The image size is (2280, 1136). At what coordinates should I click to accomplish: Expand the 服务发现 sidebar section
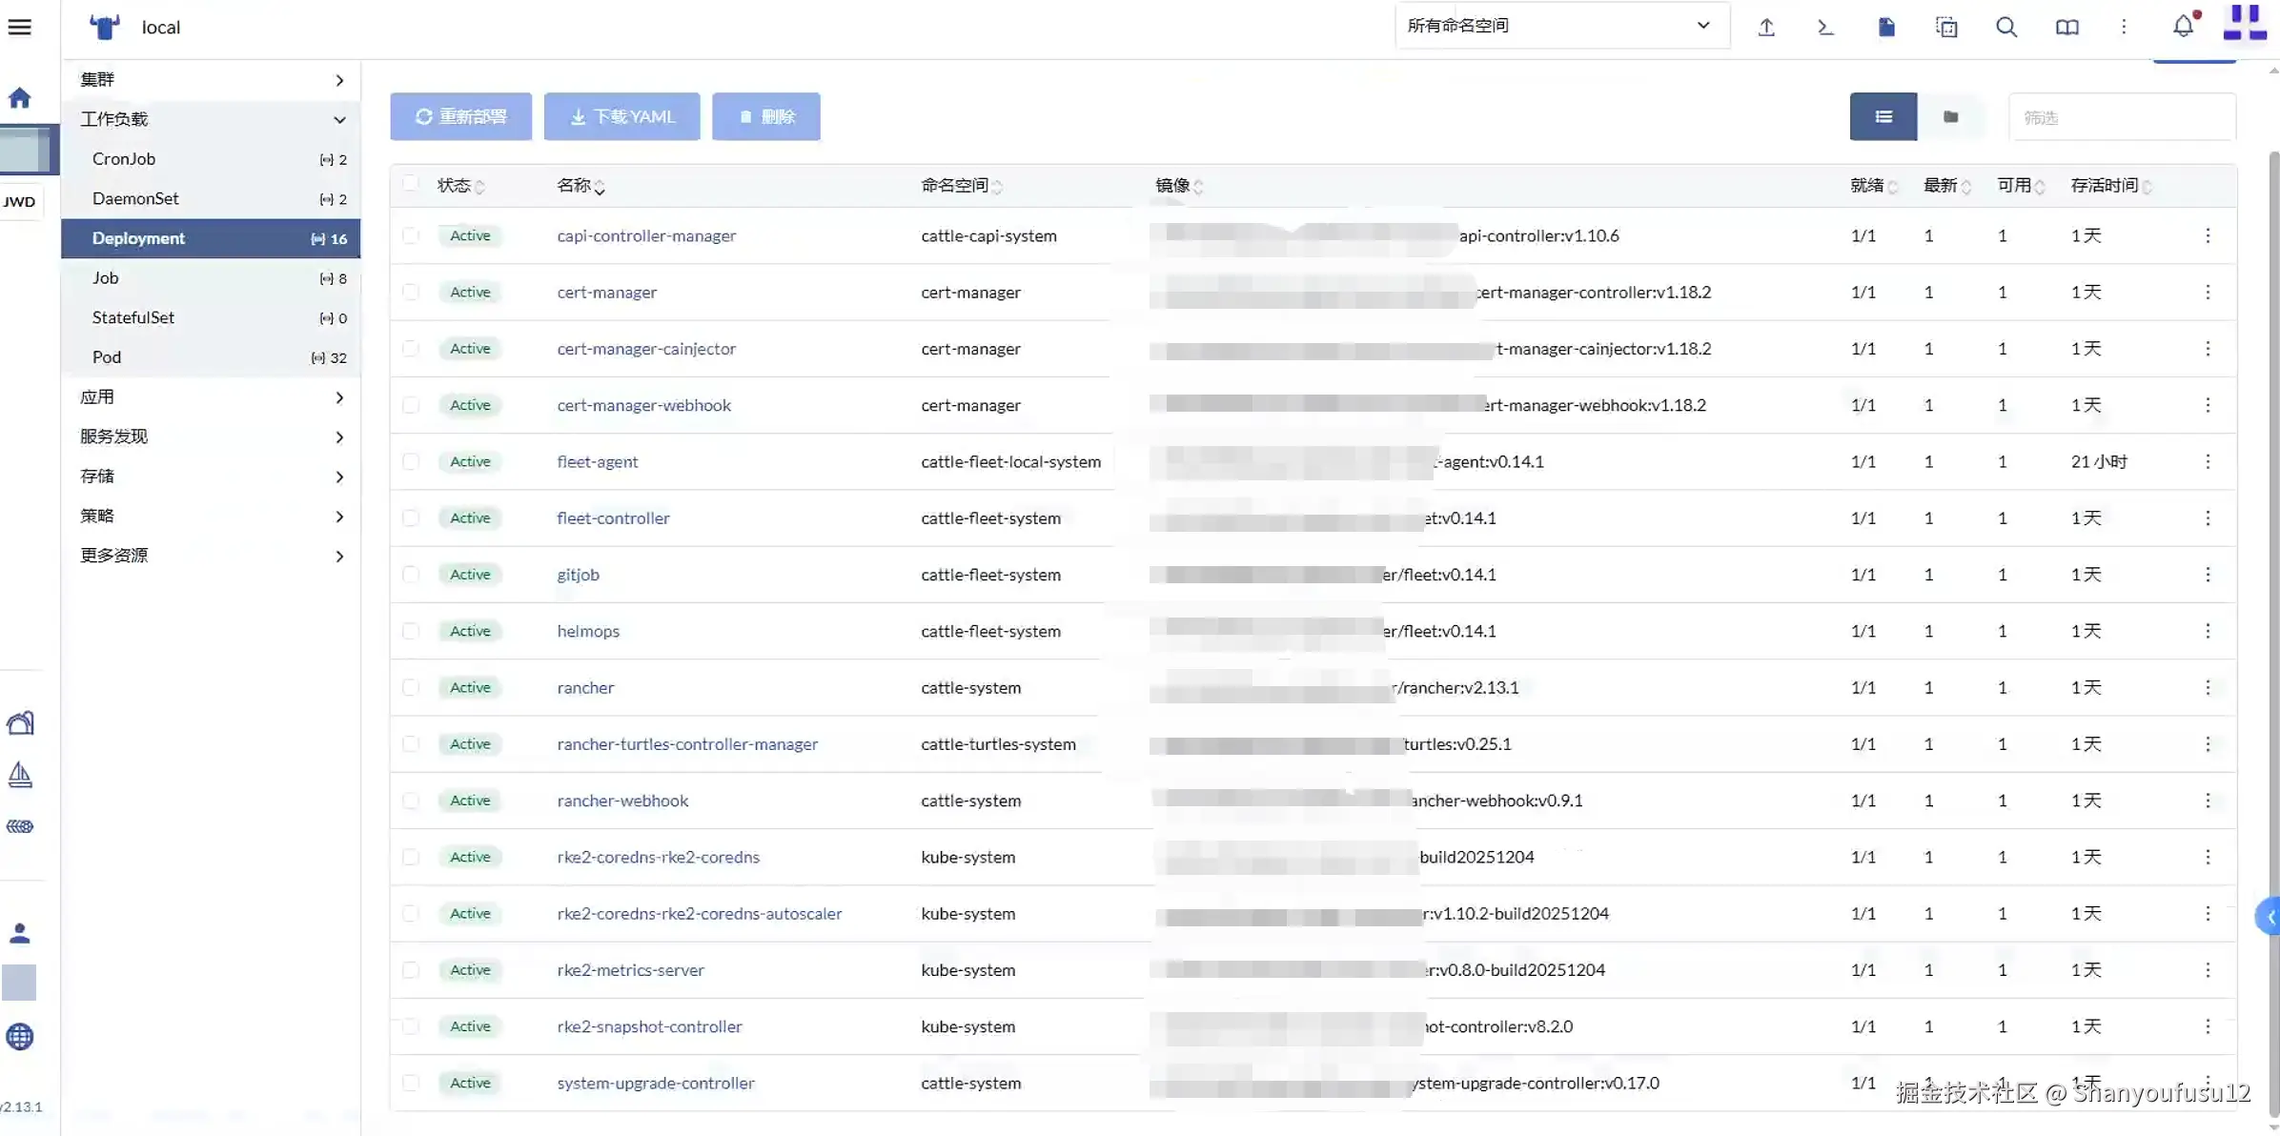pyautogui.click(x=212, y=436)
